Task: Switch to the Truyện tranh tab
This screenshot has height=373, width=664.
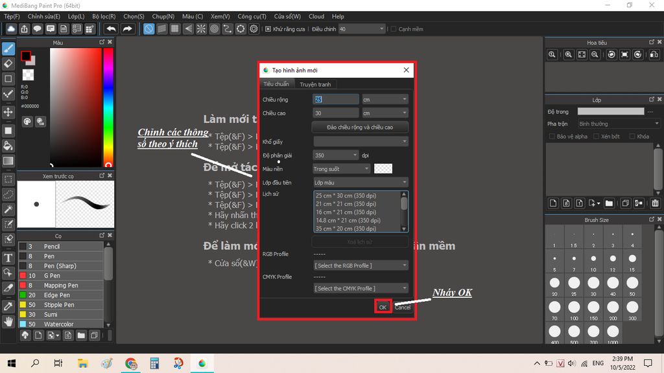Action: click(x=315, y=84)
